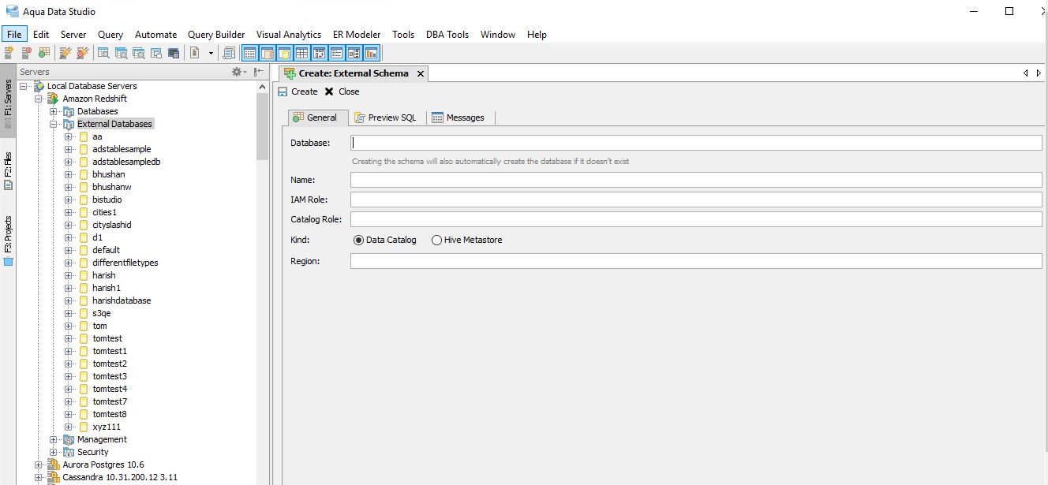Open the DBA Tools menu
Screen dimensions: 1048x485
pos(447,34)
